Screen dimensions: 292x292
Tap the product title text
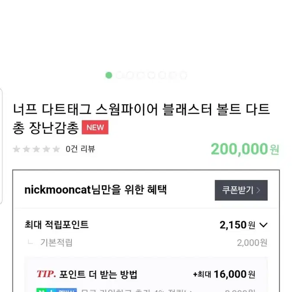(x=141, y=119)
